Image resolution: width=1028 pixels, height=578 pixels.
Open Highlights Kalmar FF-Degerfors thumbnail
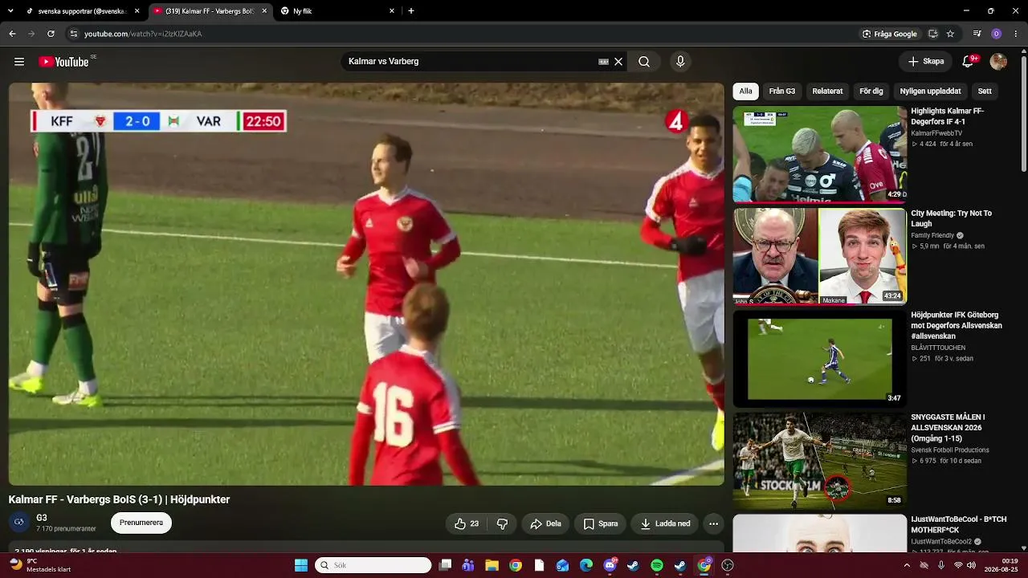click(x=820, y=154)
